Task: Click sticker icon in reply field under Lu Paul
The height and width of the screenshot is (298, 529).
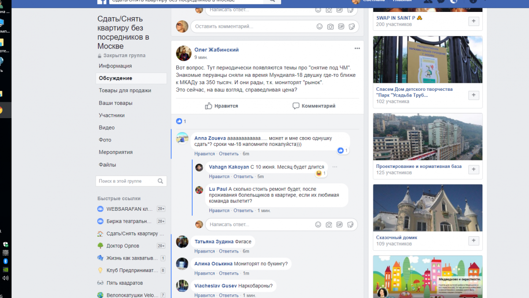Action: click(x=350, y=224)
